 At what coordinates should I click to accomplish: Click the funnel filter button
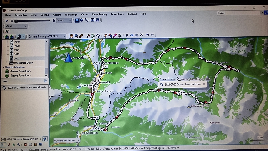(x=45, y=139)
